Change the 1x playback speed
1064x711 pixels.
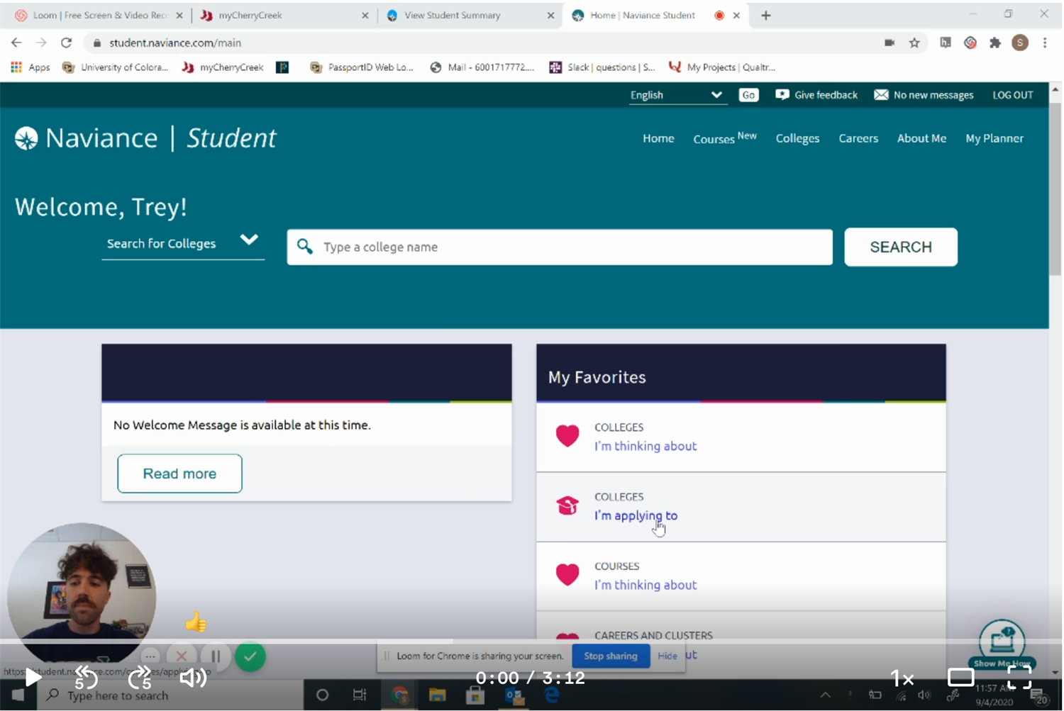tap(902, 678)
